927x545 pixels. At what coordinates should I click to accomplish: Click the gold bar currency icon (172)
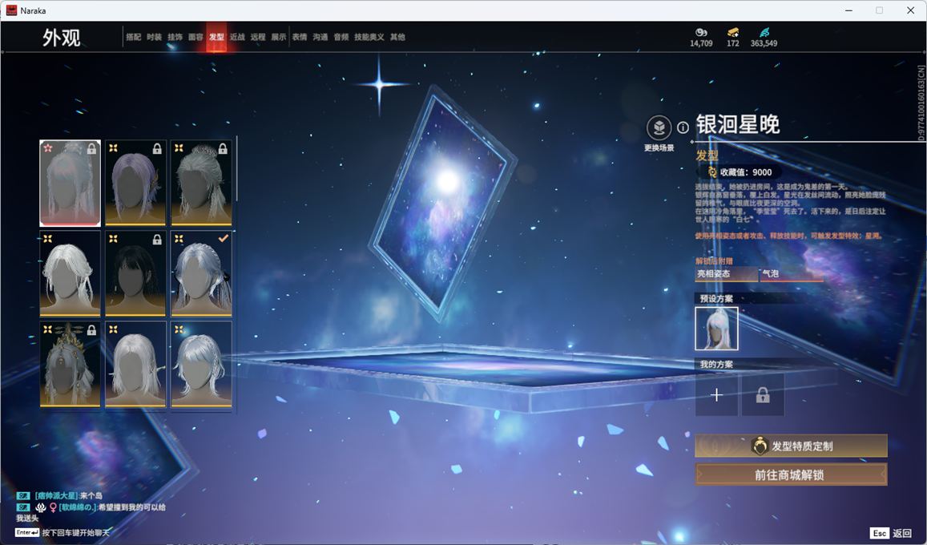(733, 32)
